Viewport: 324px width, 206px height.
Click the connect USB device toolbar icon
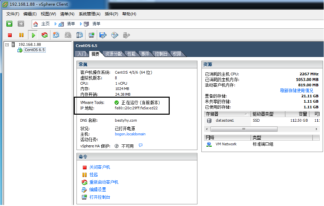coord(126,35)
